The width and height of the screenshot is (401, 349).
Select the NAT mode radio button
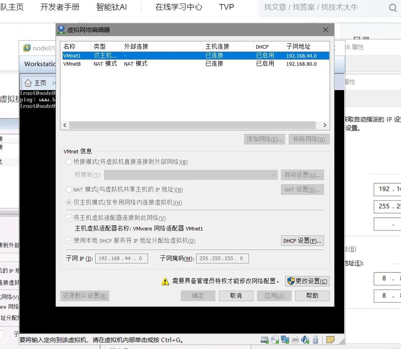click(x=69, y=190)
